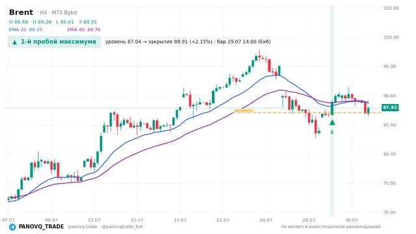Open the @panovqtrade_bot link
The width and height of the screenshot is (416, 234).
point(122,227)
